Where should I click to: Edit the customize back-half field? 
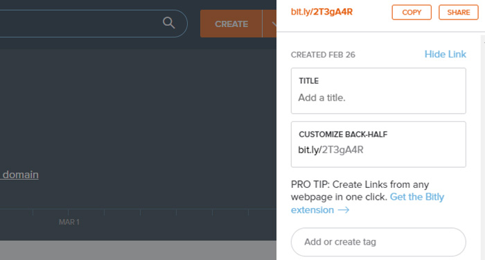point(378,144)
